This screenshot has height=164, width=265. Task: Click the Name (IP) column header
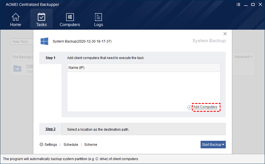coord(144,68)
